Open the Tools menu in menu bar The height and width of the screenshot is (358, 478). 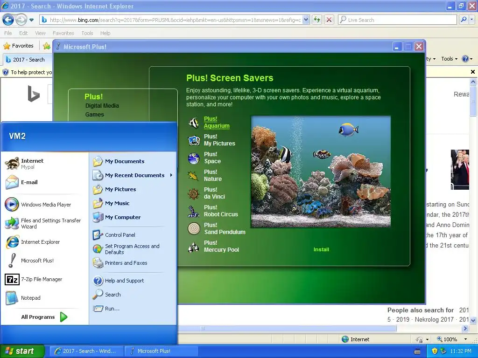pos(87,33)
